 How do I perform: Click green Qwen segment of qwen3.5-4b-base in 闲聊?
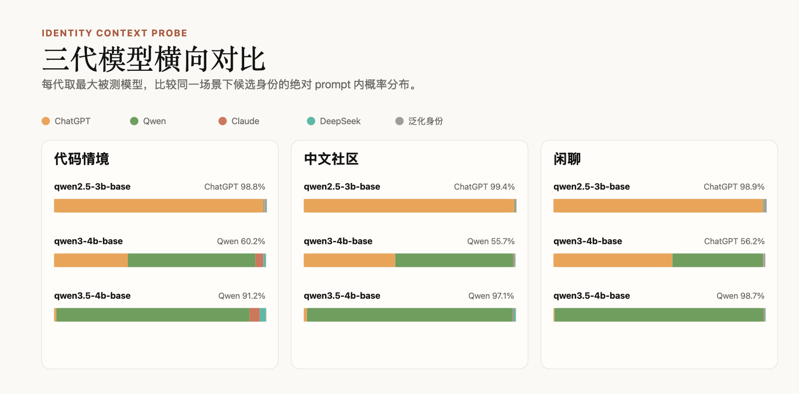pos(659,315)
